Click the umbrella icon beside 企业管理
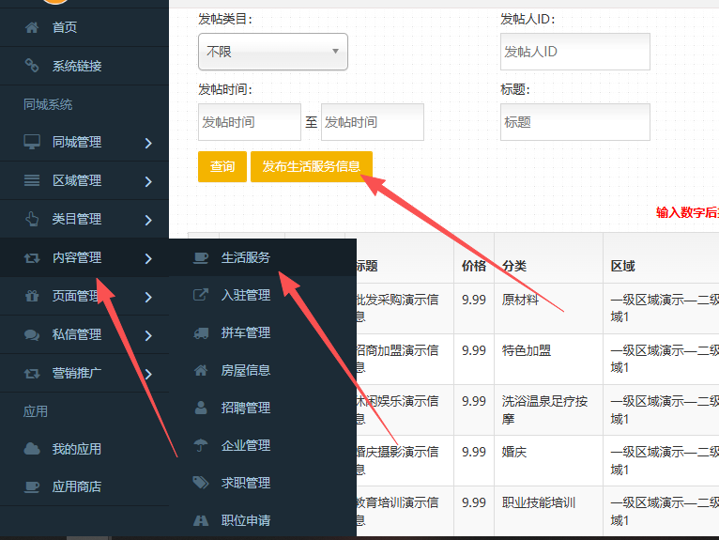The width and height of the screenshot is (719, 540). pyautogui.click(x=201, y=445)
